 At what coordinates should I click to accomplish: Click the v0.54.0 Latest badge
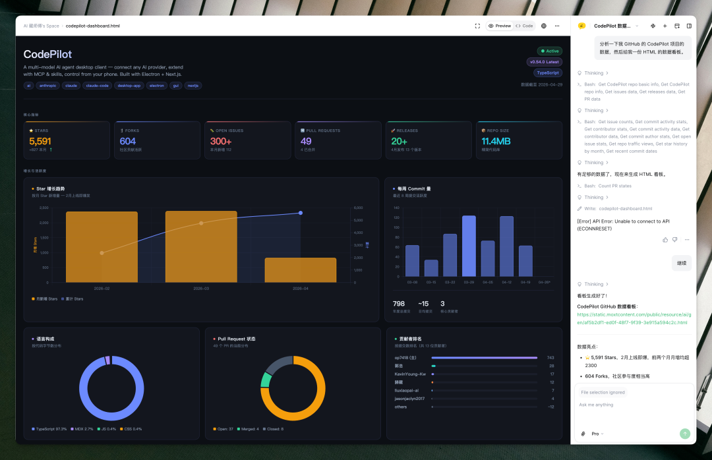545,62
